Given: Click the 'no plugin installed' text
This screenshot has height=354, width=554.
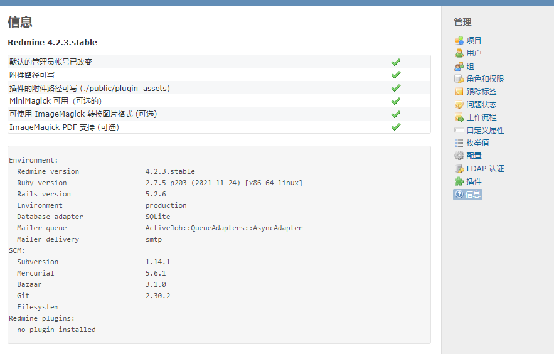Looking at the screenshot, I should (56, 330).
